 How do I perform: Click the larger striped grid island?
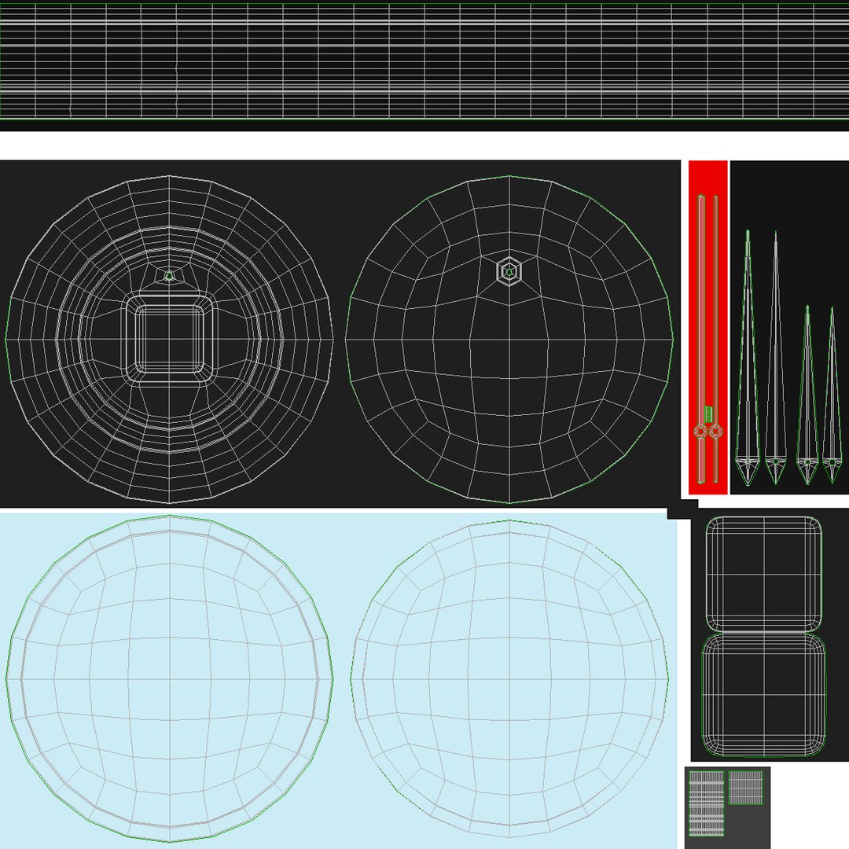pos(706,803)
